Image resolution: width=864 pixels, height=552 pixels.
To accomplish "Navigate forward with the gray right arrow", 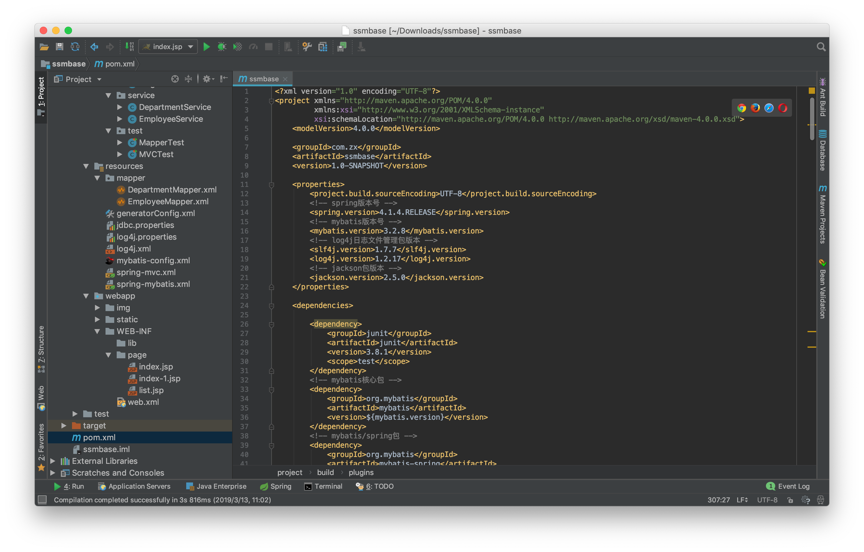I will [110, 47].
